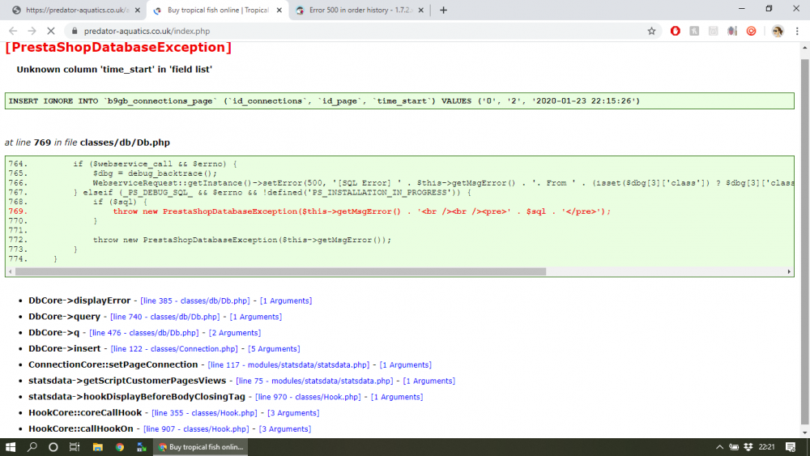The width and height of the screenshot is (810, 456).
Task: Open the notification center icon
Action: [x=790, y=447]
